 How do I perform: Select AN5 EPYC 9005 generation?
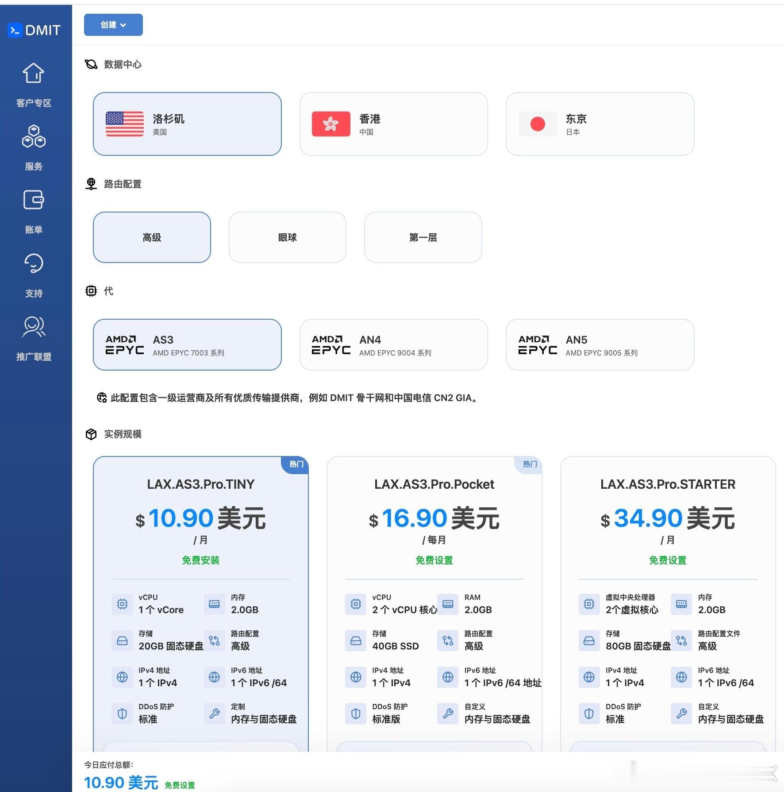[x=600, y=345]
